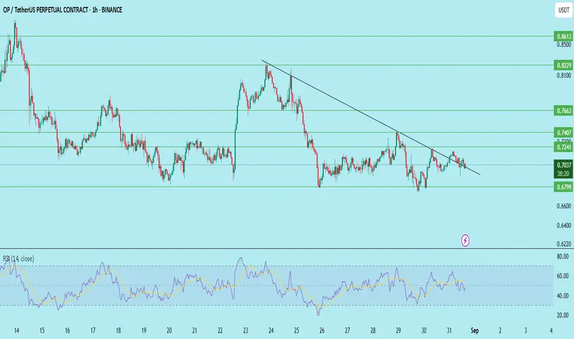574x339 pixels.
Task: Click the 0.8613 price level label
Action: 564,36
